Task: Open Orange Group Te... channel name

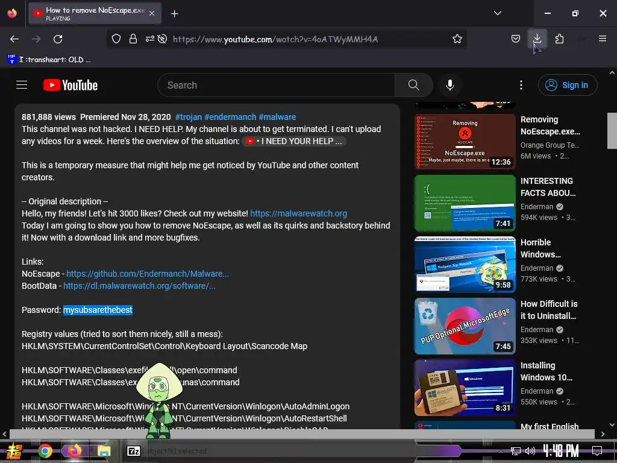Action: click(550, 145)
